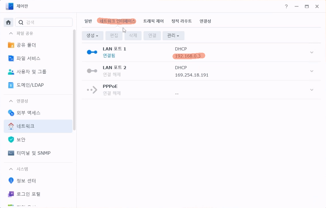The height and width of the screenshot is (208, 326).
Task: Open 도메인/LDAP using its icon
Action: [11, 85]
